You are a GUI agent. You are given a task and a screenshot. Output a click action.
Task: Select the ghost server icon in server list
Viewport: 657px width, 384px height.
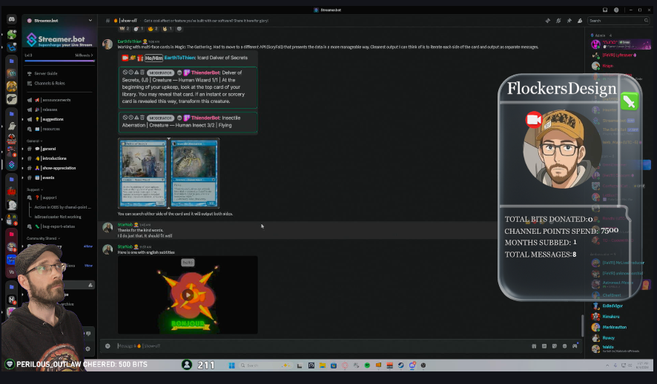[x=12, y=127]
